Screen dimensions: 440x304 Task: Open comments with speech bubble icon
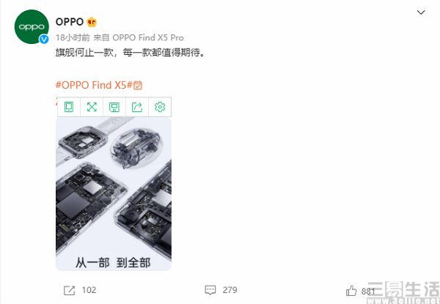coord(210,290)
